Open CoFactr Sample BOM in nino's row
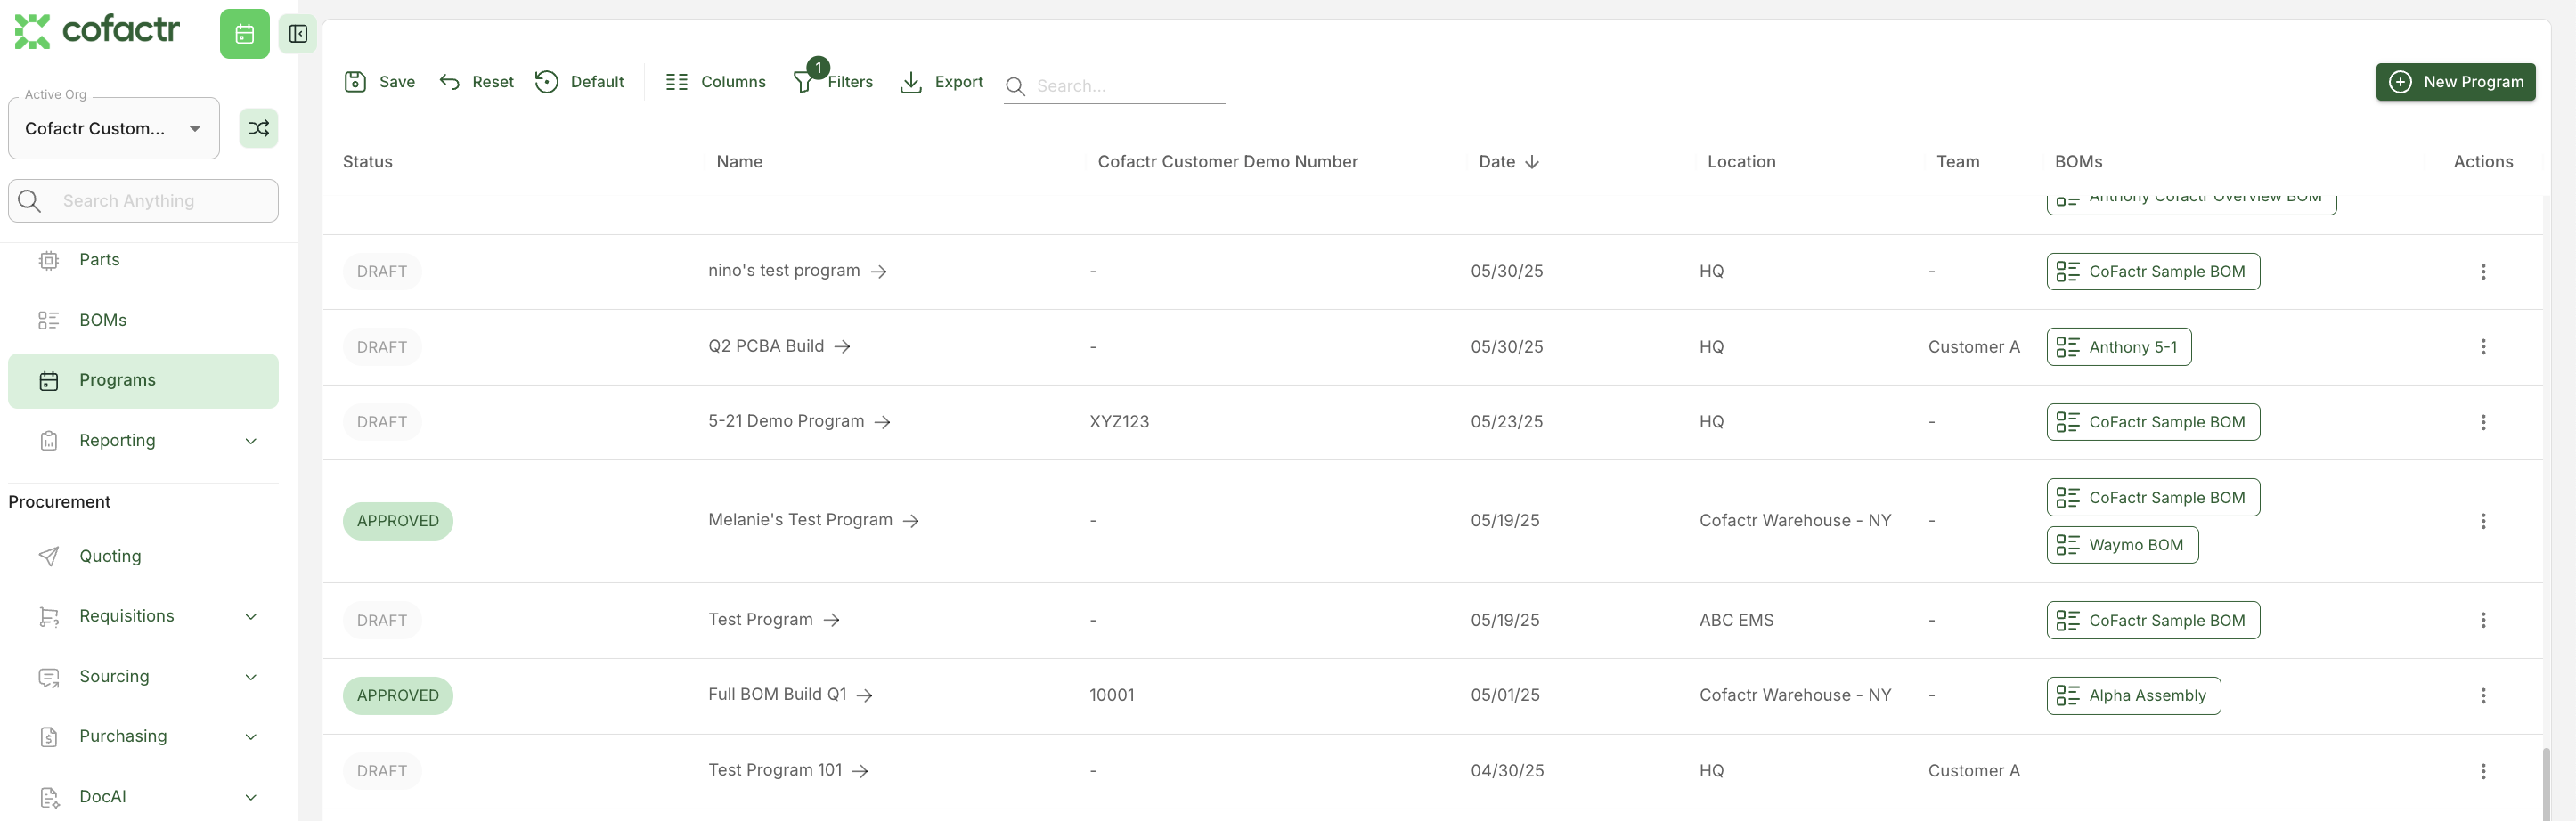 (2153, 272)
